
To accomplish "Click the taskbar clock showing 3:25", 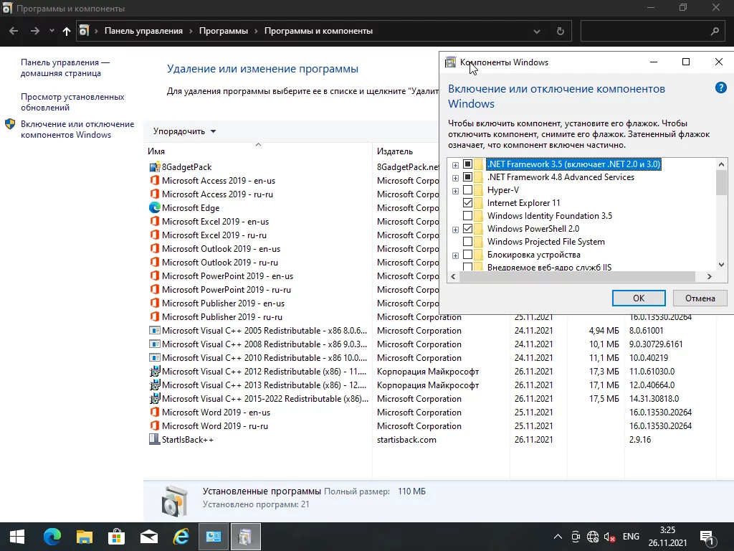I will 667,537.
